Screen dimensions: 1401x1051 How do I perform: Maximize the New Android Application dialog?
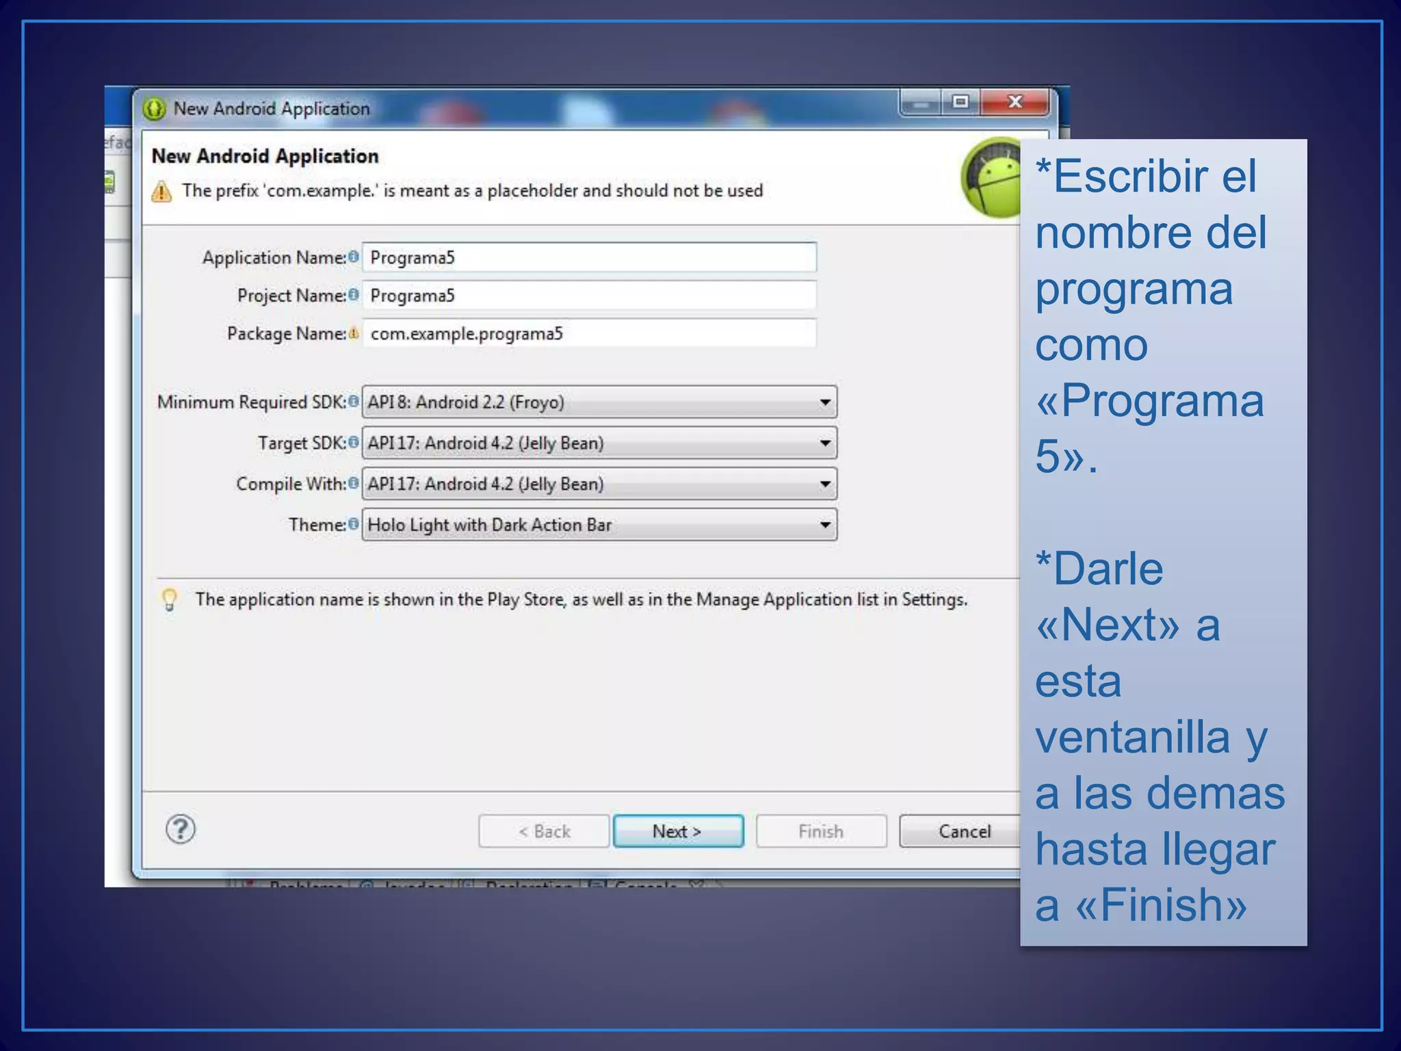(x=960, y=103)
